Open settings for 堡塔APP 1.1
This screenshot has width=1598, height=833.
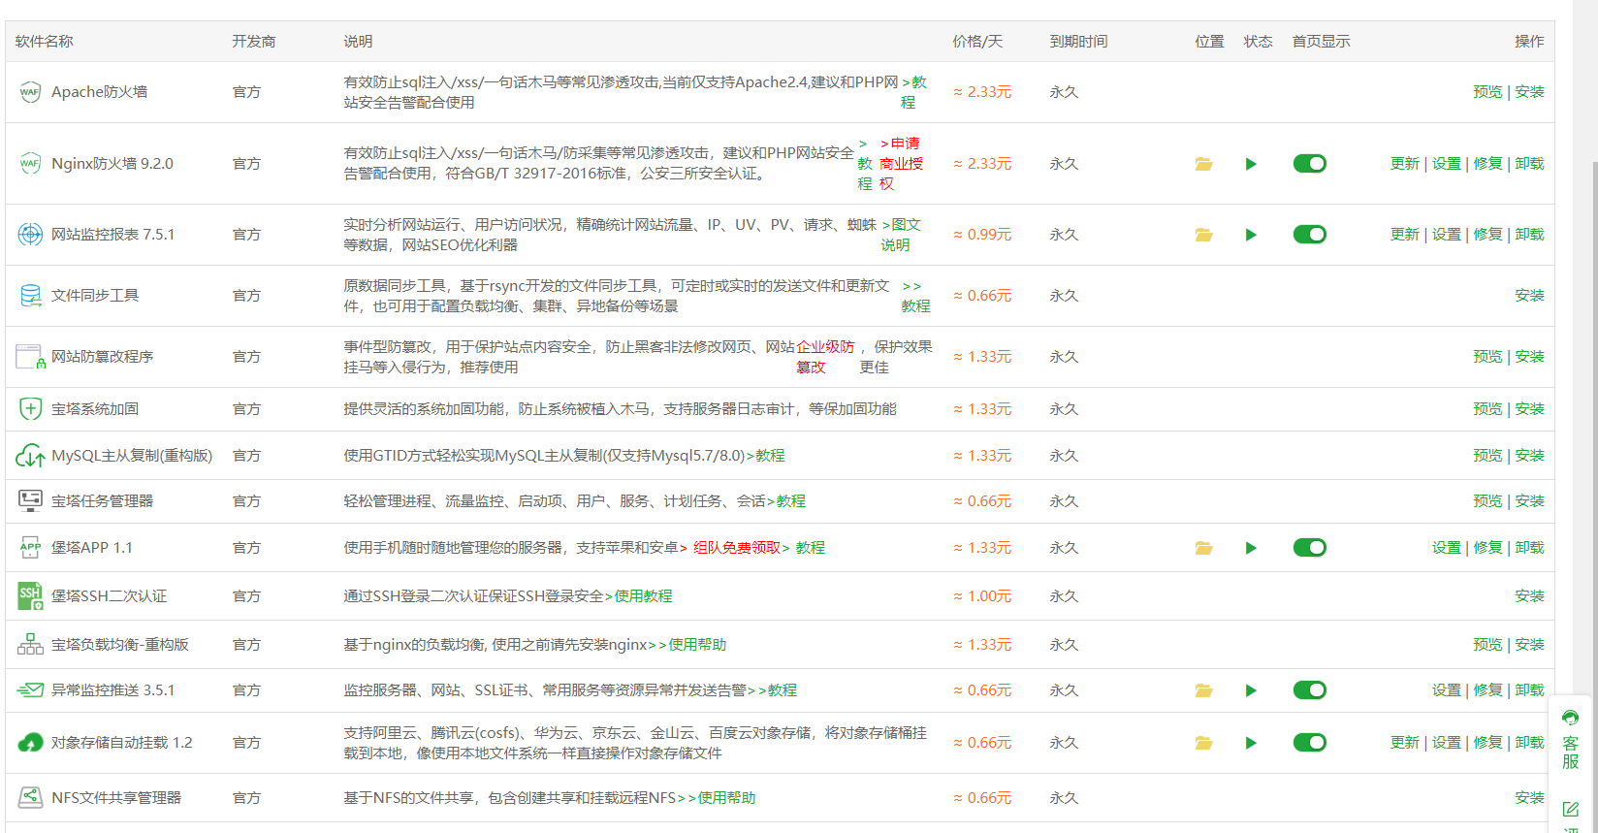[x=1446, y=548]
